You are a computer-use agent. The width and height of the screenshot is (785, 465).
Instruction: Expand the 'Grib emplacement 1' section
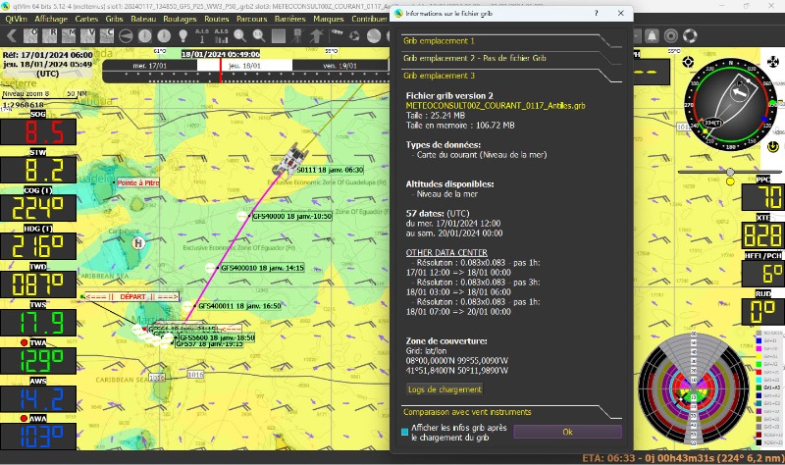pos(511,41)
